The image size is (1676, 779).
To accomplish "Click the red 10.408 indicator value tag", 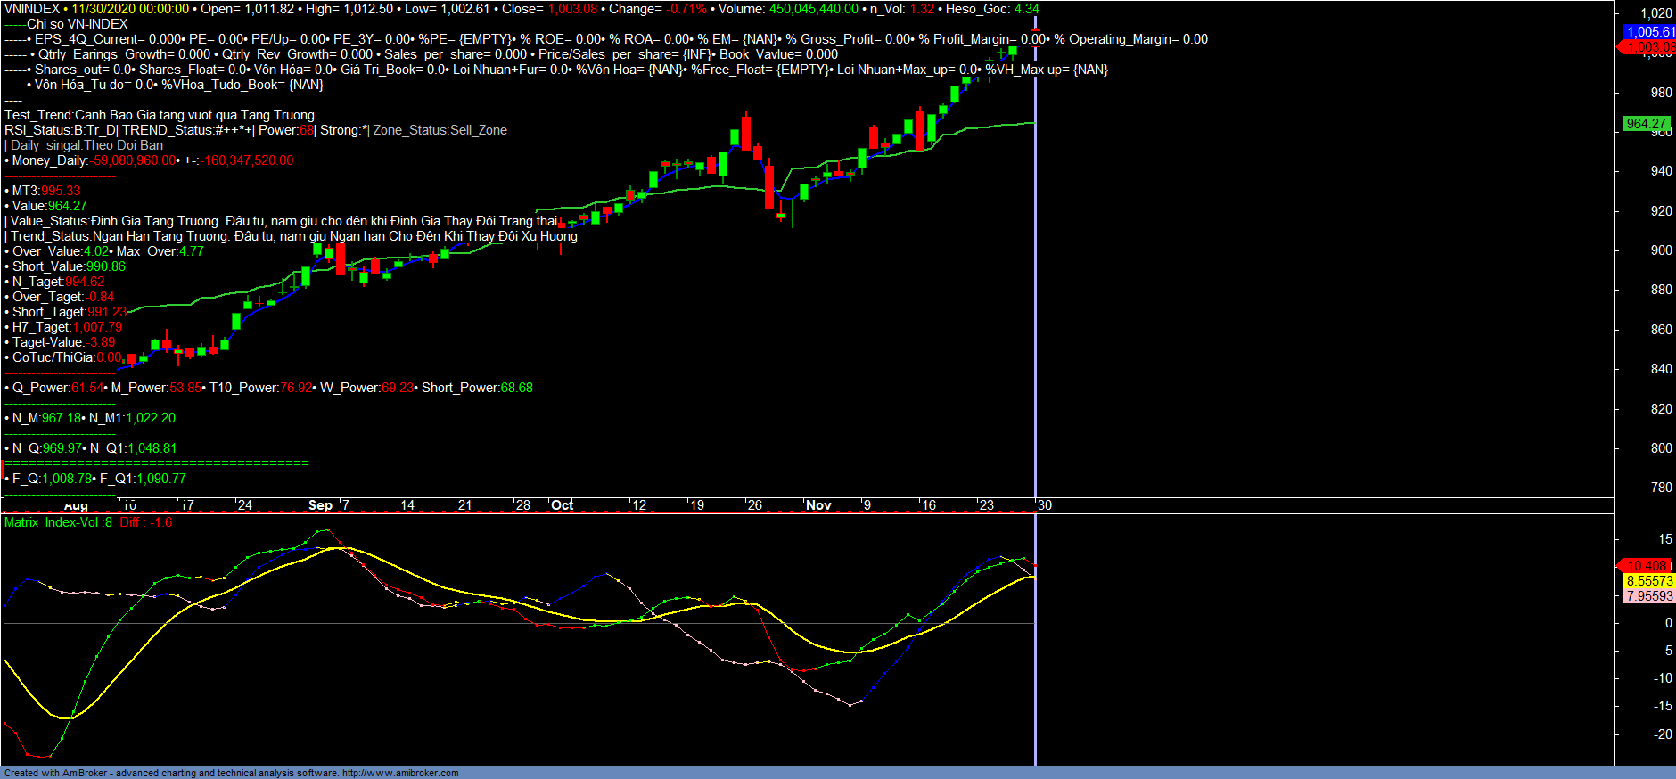I will [x=1646, y=566].
